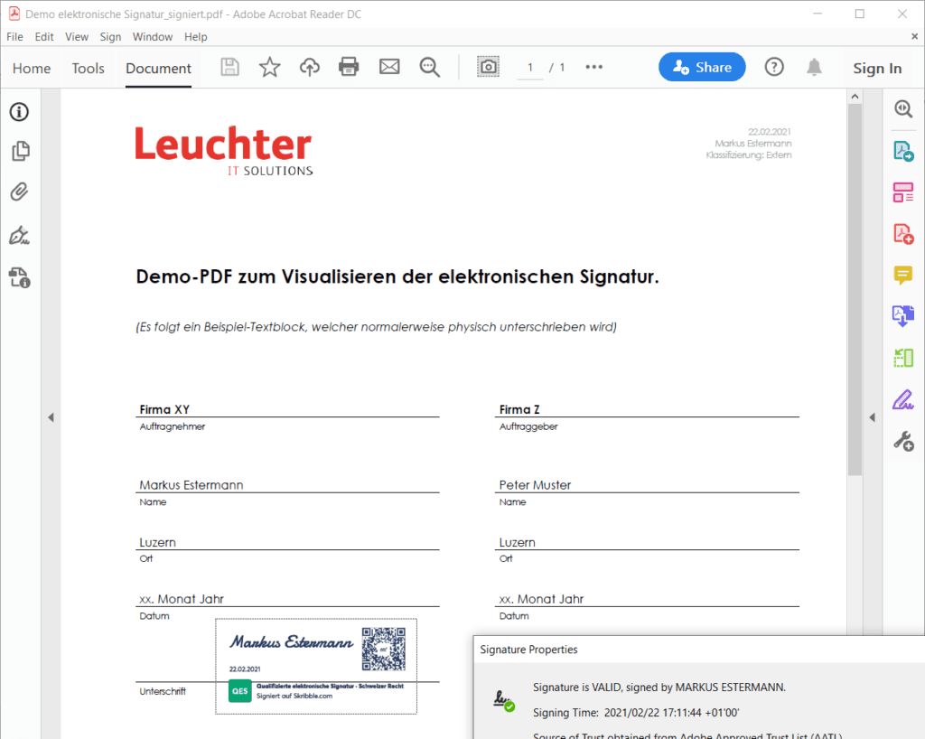Viewport: 925px width, 739px height.
Task: Take a snapshot with the camera icon
Action: 489,67
